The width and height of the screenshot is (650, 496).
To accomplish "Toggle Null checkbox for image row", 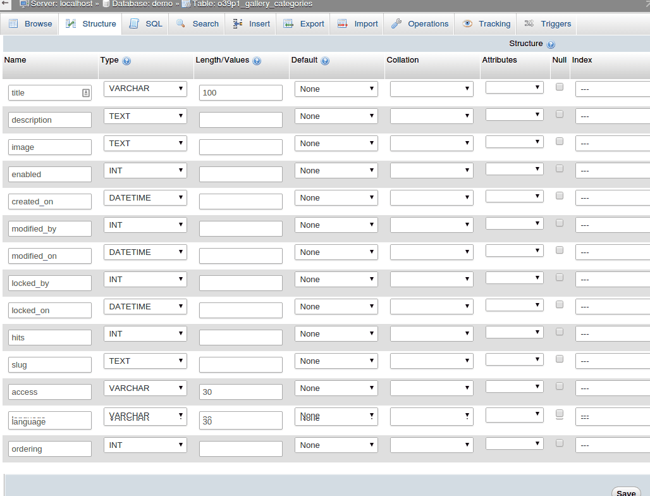I will coord(559,142).
